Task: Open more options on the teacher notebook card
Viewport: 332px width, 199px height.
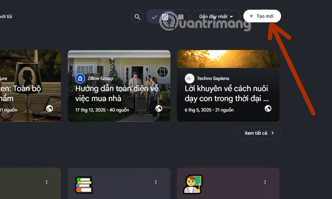Action: [265, 182]
